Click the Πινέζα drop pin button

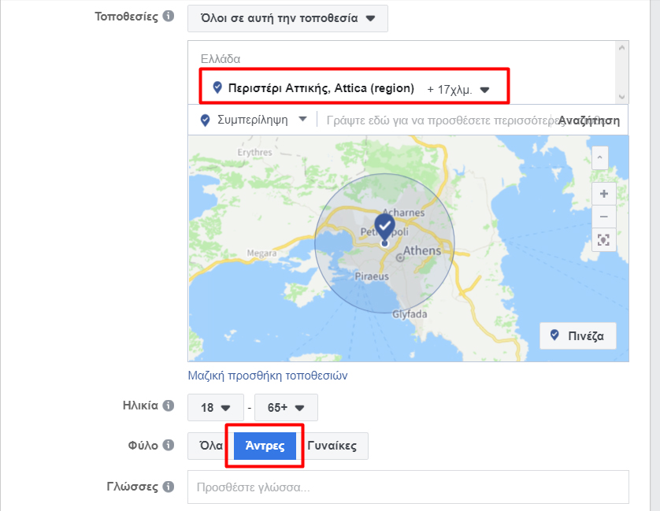click(577, 335)
